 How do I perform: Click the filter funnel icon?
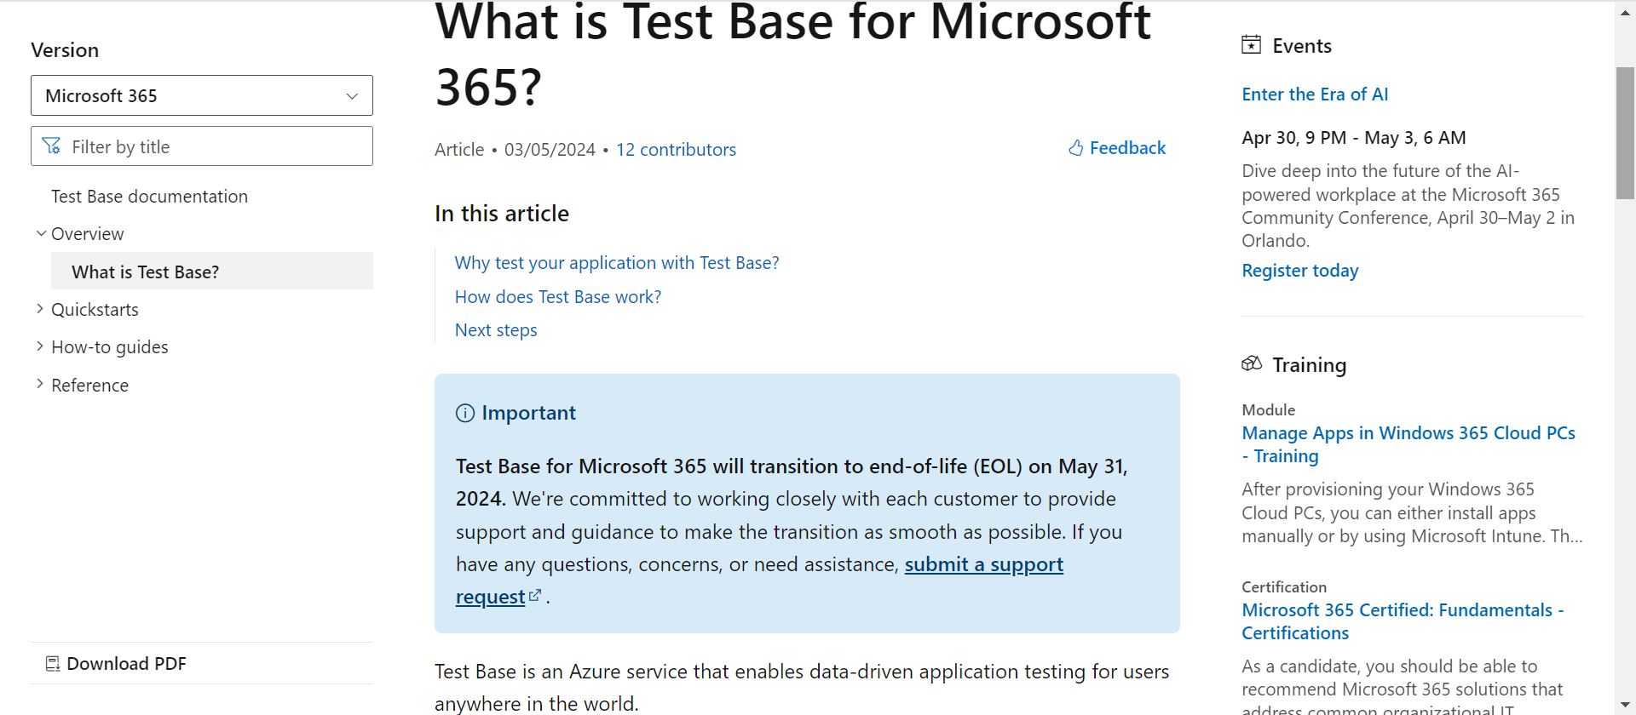[x=52, y=146]
